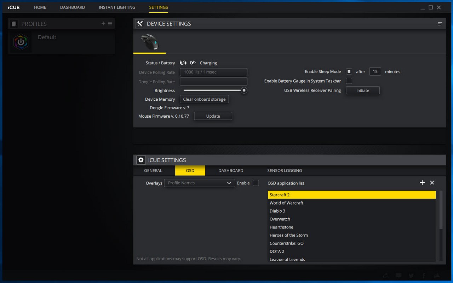Screen dimensions: 453x283
Task: Open the Dongle Polling Rate dropdown
Action: 213,82
